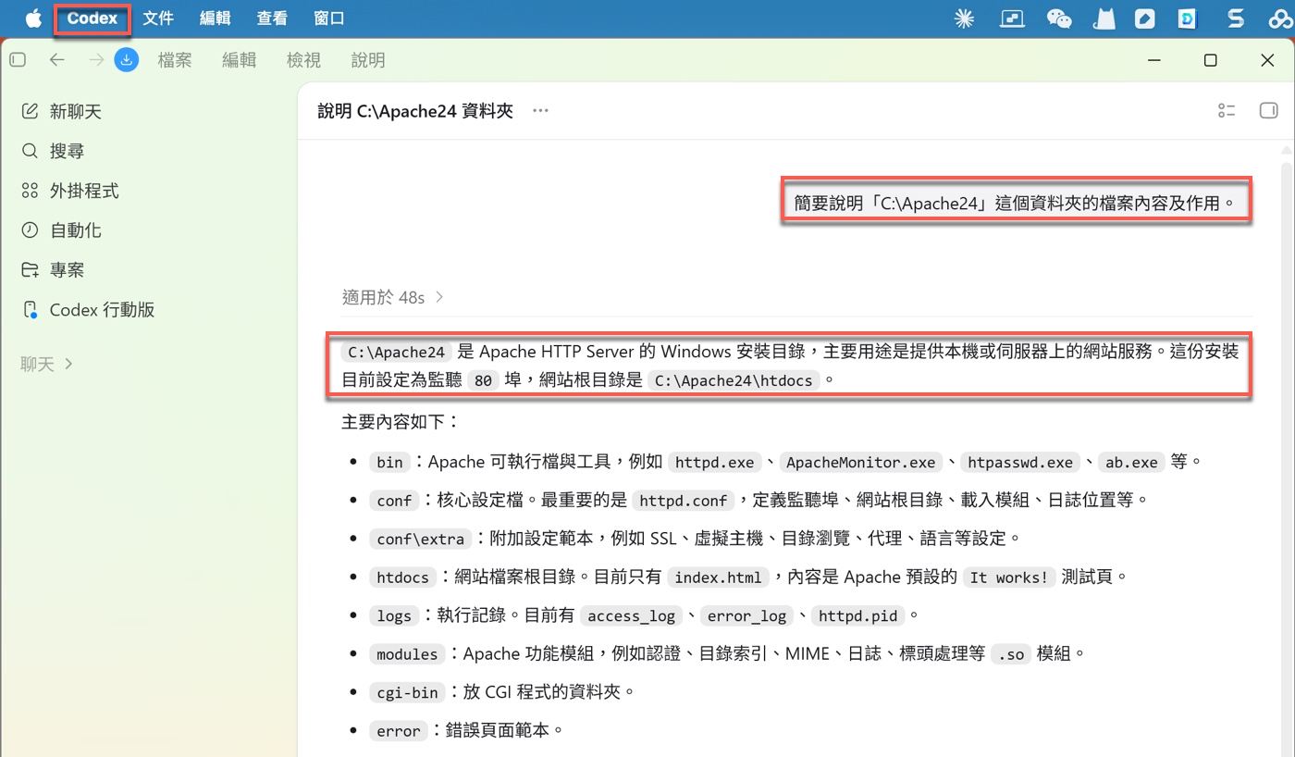The image size is (1295, 757).
Task: Click the httpd.exe code label
Action: [x=715, y=462]
